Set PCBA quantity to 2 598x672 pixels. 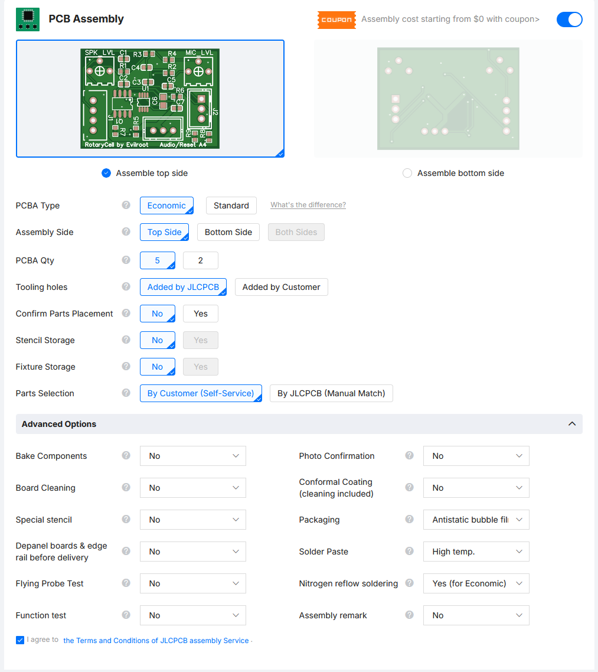click(x=201, y=260)
